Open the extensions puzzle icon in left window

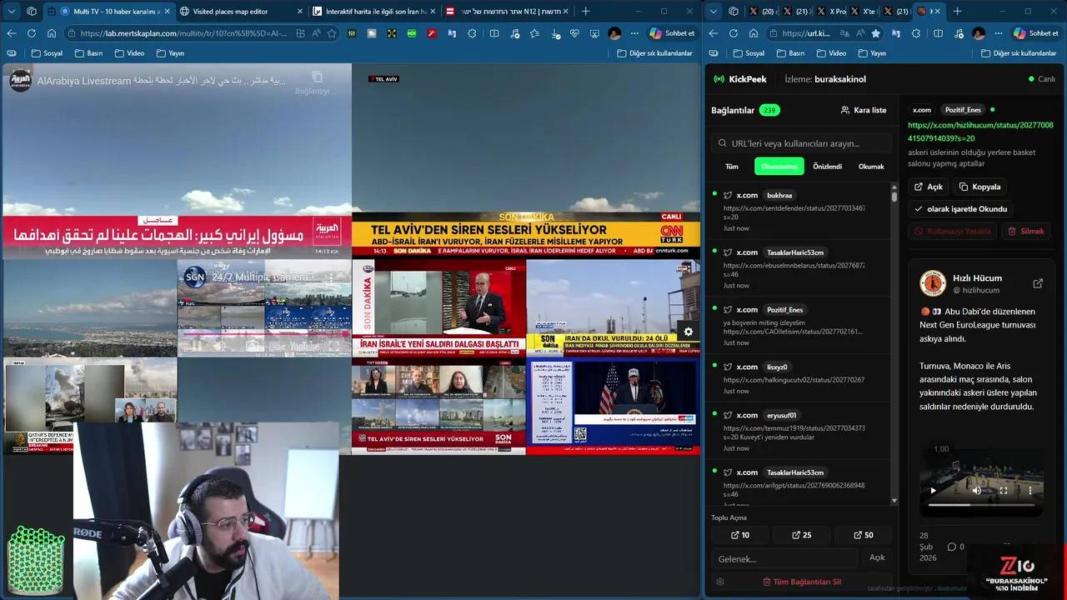(x=473, y=33)
